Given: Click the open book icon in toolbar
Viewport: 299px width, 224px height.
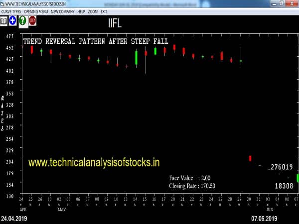Looking at the screenshot, I should pyautogui.click(x=4, y=21).
